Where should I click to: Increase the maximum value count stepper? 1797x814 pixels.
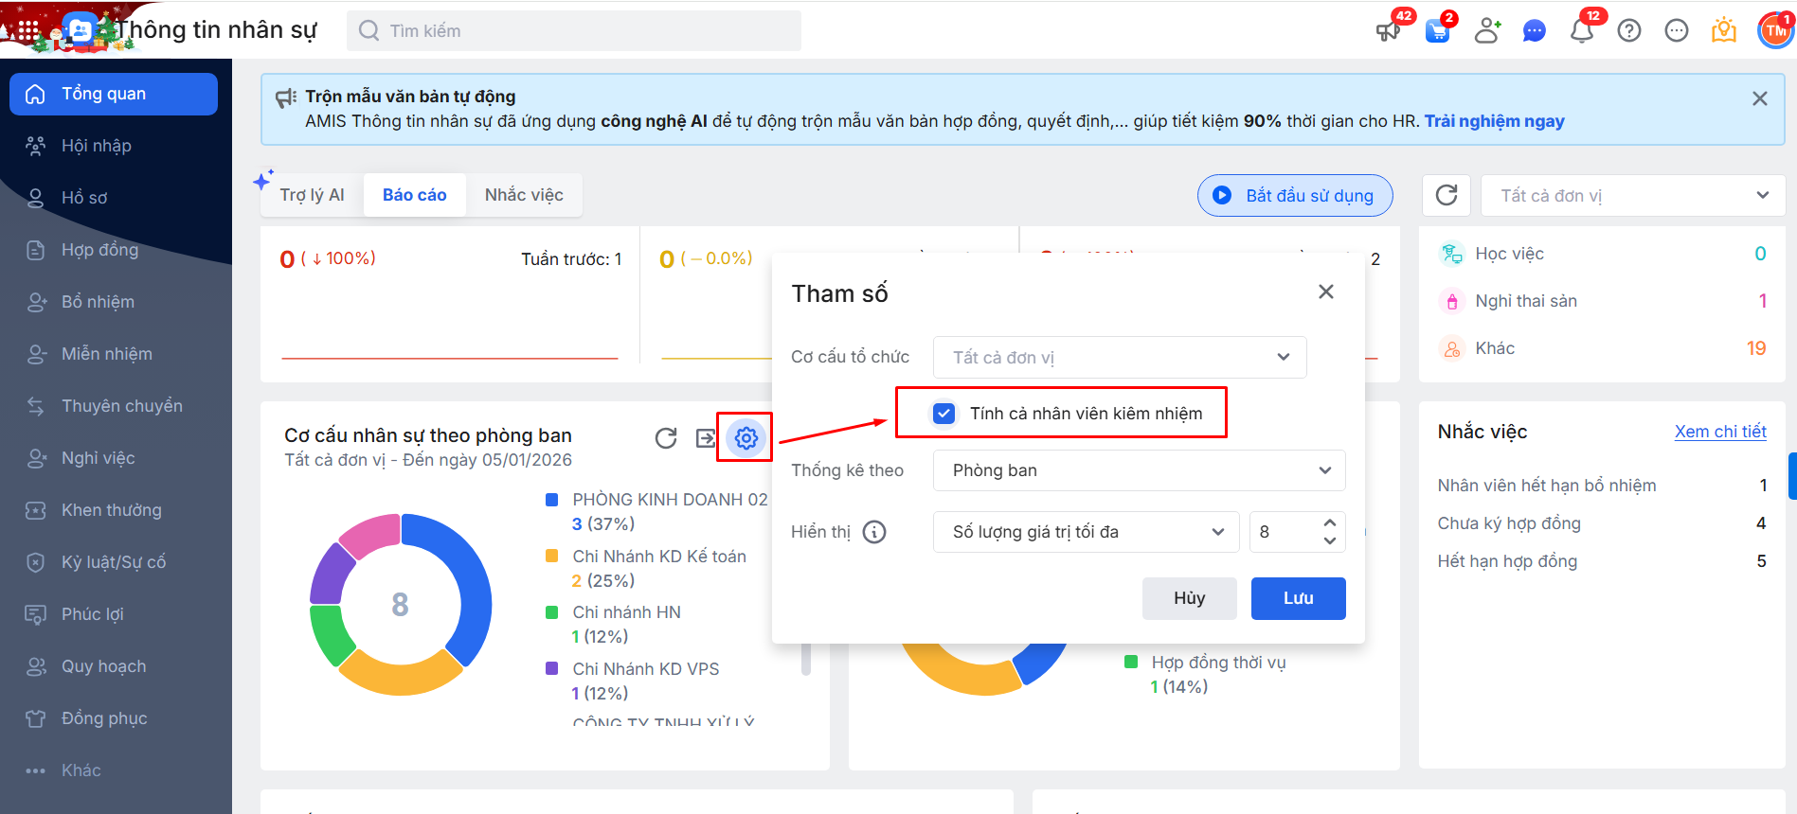tap(1329, 522)
